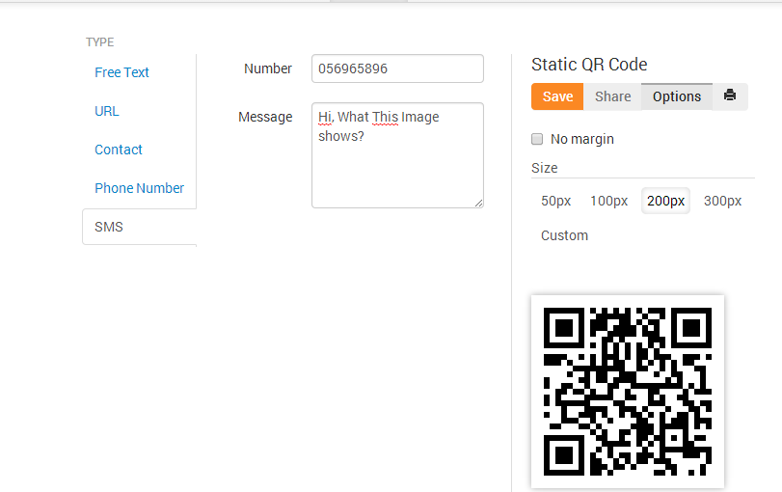Click the TYPE section header
This screenshot has width=782, height=492.
[x=99, y=41]
